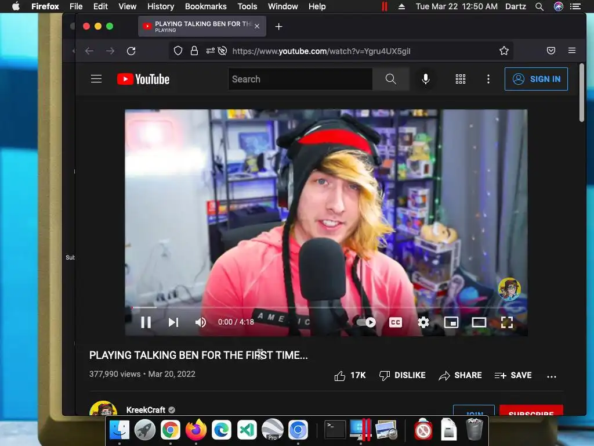Close the PLAYING TALKING BEN tab

257,26
